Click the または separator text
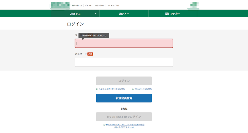The width and height of the screenshot is (248, 133). 124,109
